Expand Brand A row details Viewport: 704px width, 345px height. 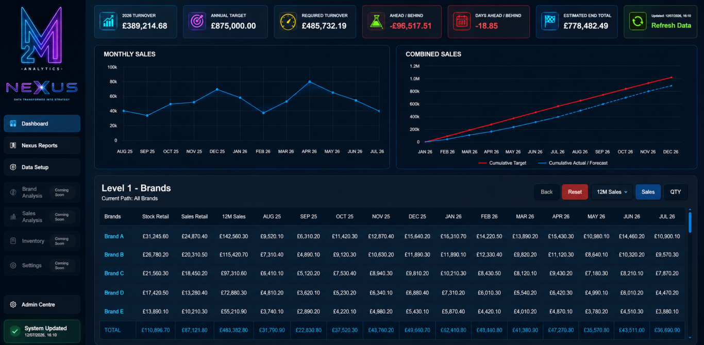point(114,236)
